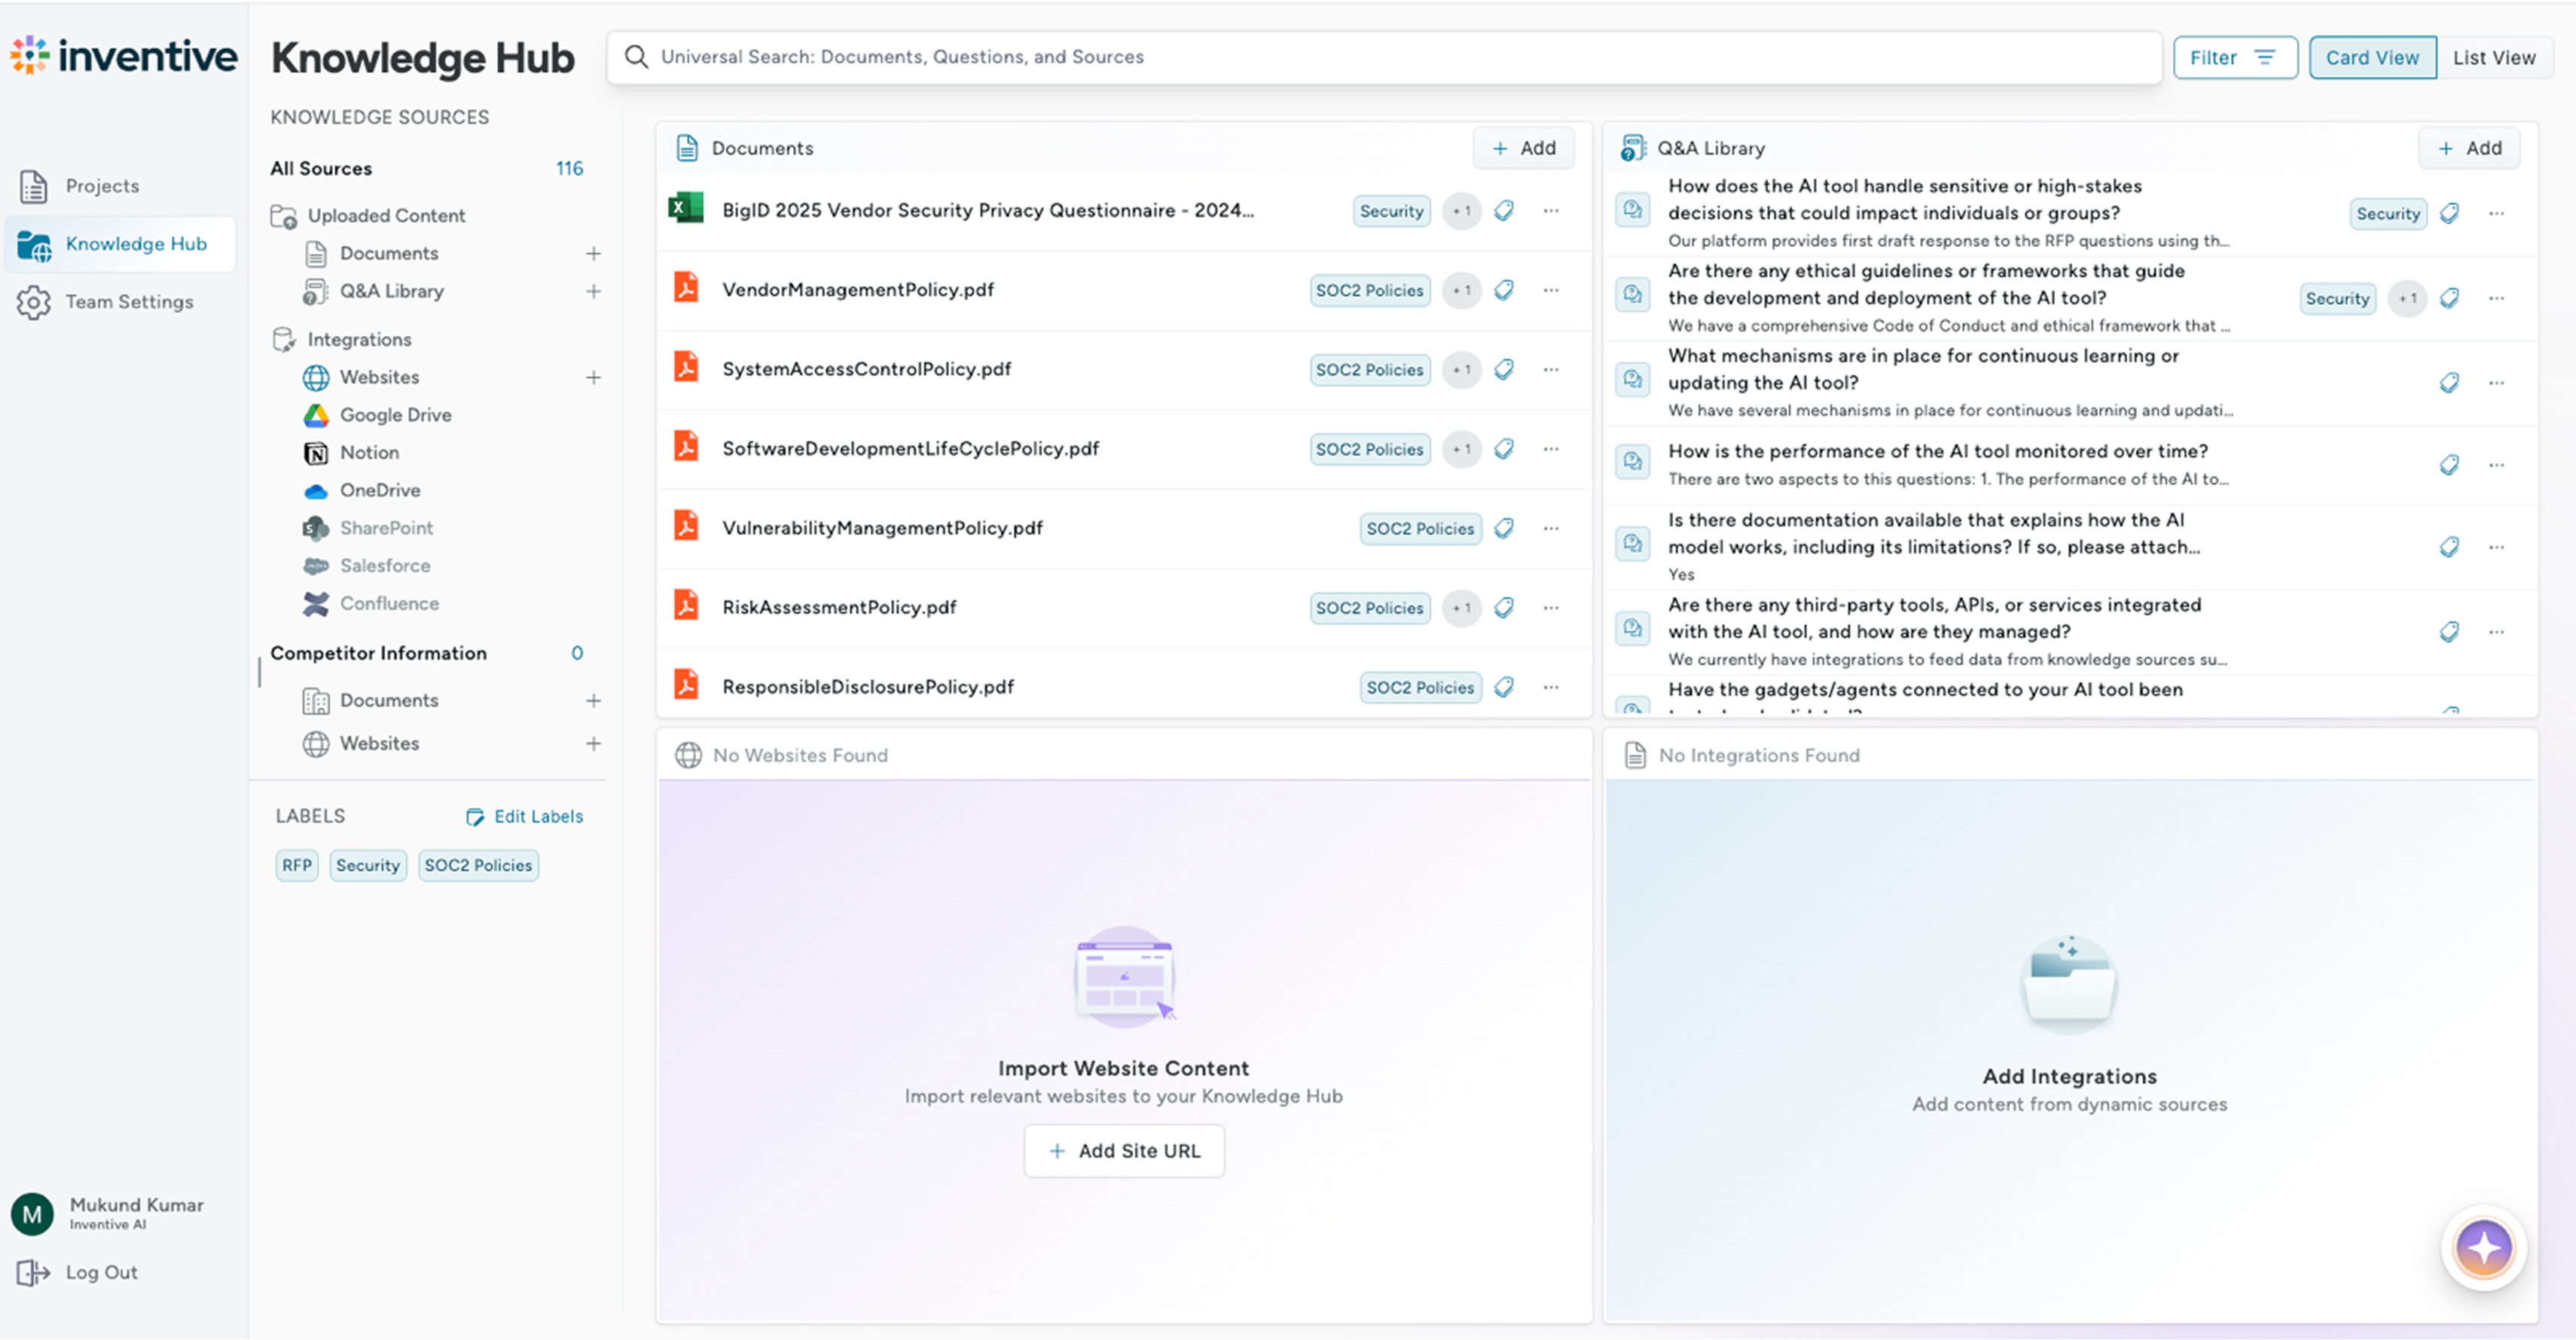This screenshot has width=2576, height=1340.
Task: Open the AI assistant floating button
Action: pos(2486,1247)
